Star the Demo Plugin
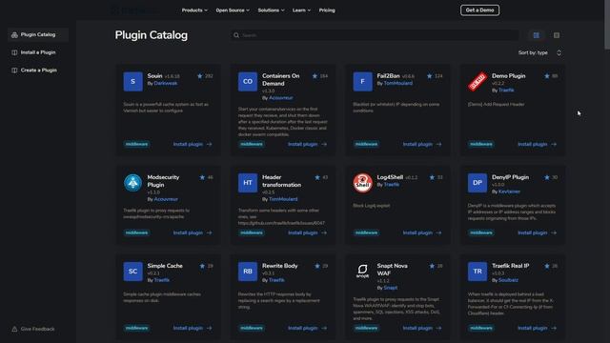The height and width of the screenshot is (343, 610). (x=547, y=76)
